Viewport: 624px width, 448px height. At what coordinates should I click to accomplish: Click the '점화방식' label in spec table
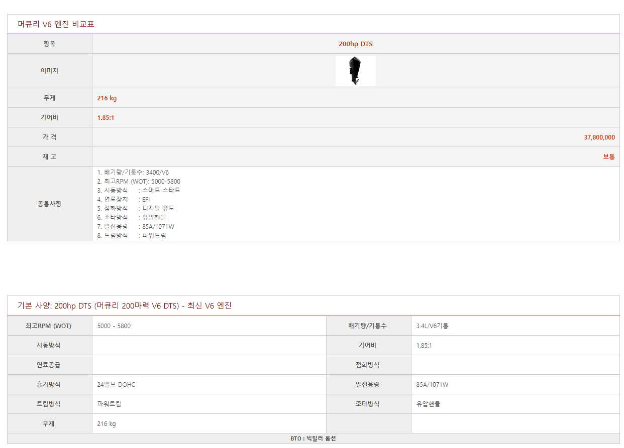pos(369,365)
